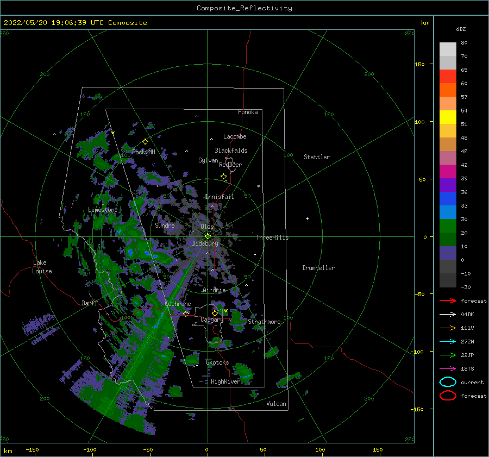The image size is (489, 457).
Task: Click the km label on bottom axis
Action: (8, 451)
